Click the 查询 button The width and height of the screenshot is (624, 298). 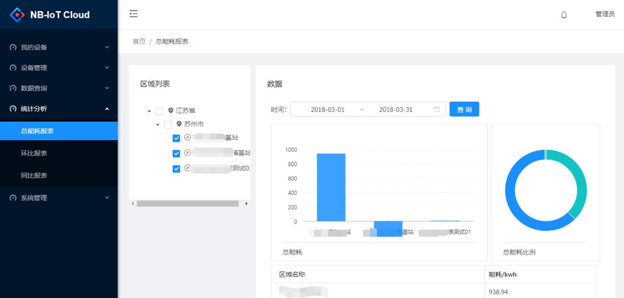point(464,109)
